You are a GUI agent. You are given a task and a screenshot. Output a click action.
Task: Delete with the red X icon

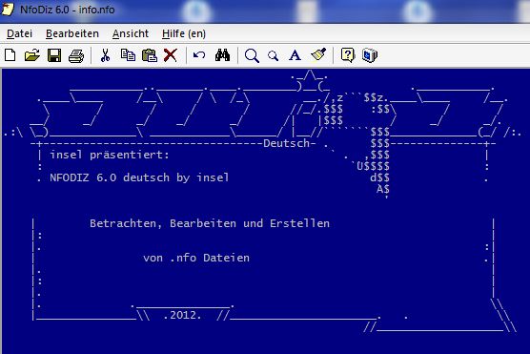[171, 55]
